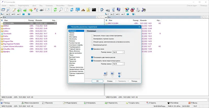Click the move files icon with green arrow

(x=25, y=10)
